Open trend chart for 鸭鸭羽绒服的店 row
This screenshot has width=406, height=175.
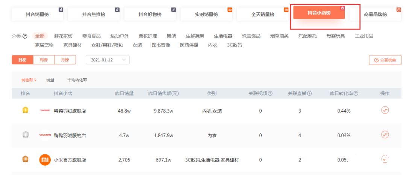tap(385, 135)
